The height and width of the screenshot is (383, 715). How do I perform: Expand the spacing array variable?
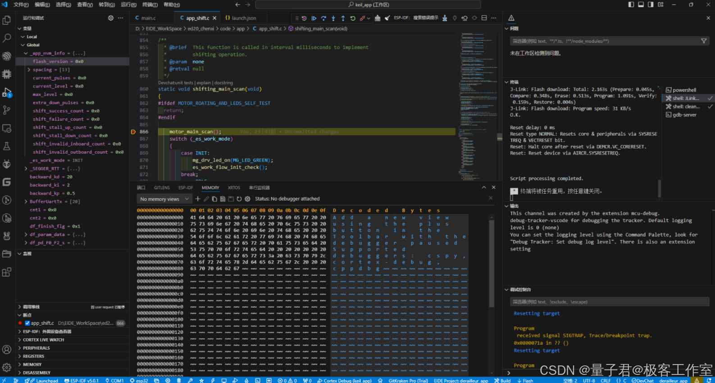(x=29, y=70)
